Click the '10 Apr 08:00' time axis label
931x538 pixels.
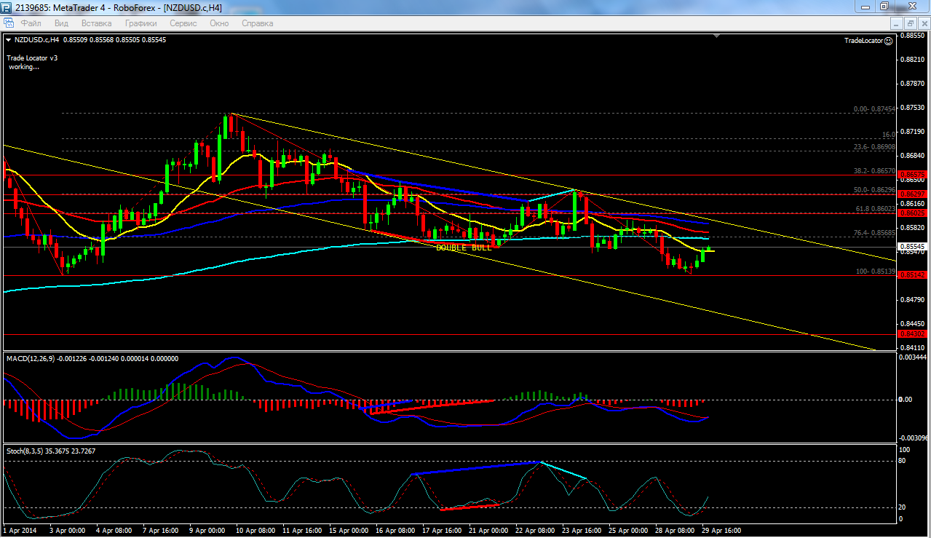point(257,531)
